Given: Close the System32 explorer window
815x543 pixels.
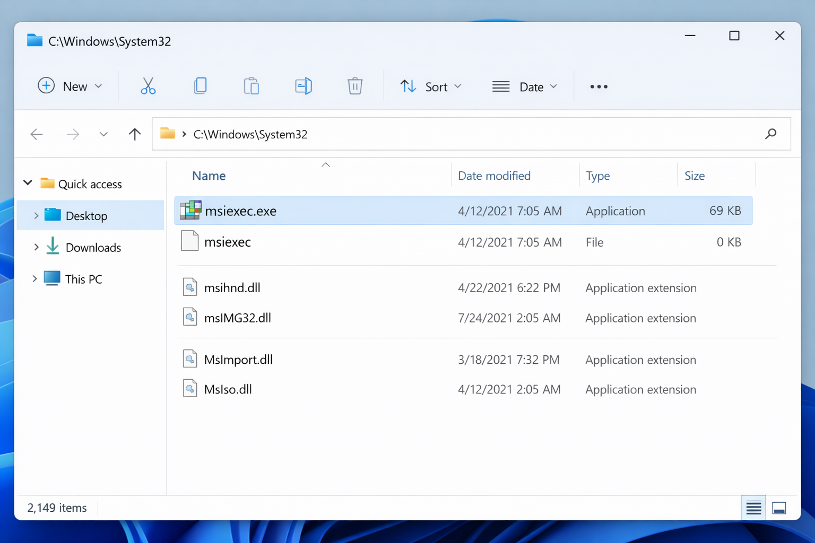Looking at the screenshot, I should coord(779,36).
